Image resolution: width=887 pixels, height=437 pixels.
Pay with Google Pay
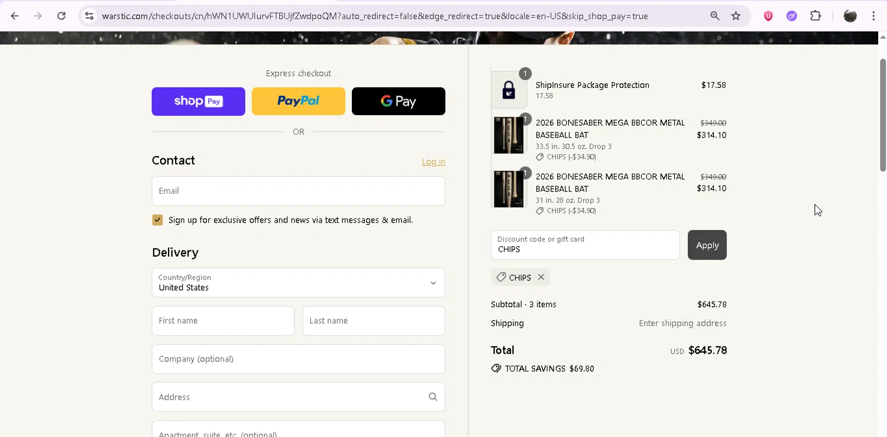point(398,102)
